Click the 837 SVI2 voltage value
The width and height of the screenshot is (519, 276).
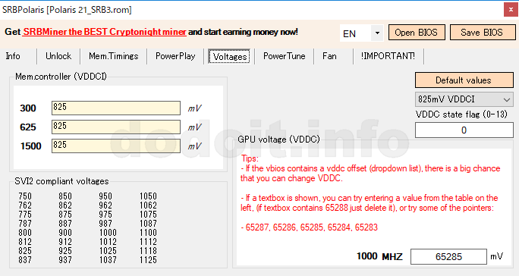pos(25,260)
